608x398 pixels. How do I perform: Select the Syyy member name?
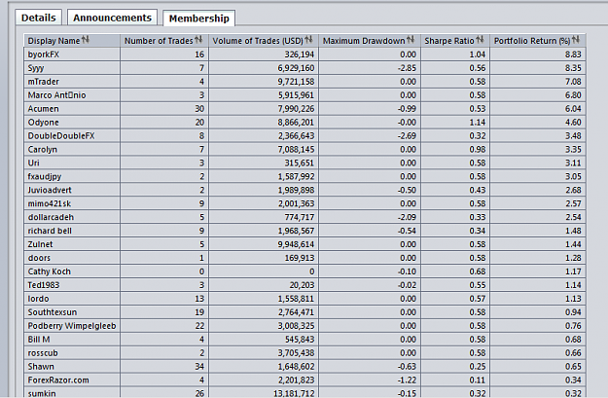36,68
